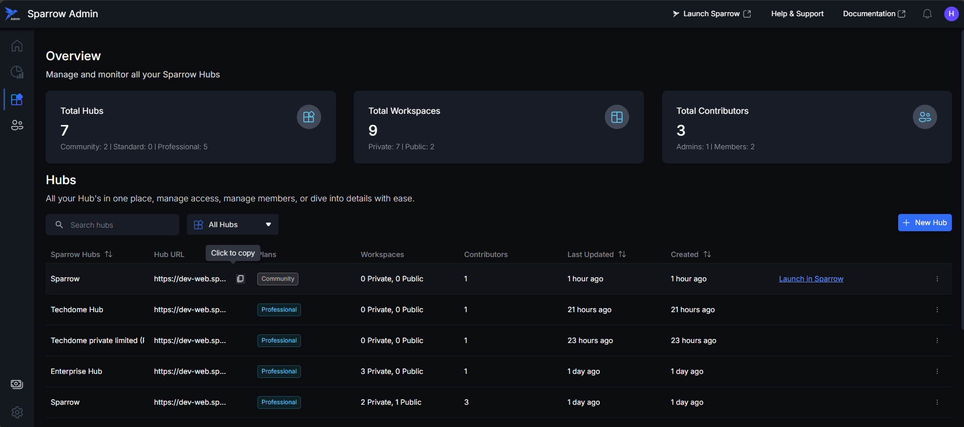Screen dimensions: 964x427
Task: Click the notification bell icon
Action: 927,14
